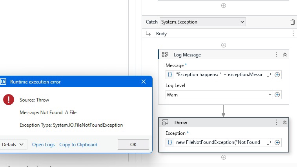Click the plus button beside the Exception field

(277, 142)
